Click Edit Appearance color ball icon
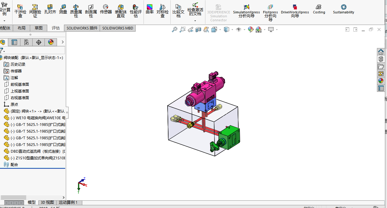Viewport: 387px width, 208px height. 250,29
